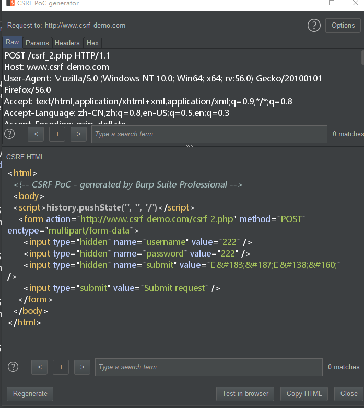Go to previous match in CSRF HTML search
The height and width of the screenshot is (408, 364).
[x=40, y=367]
